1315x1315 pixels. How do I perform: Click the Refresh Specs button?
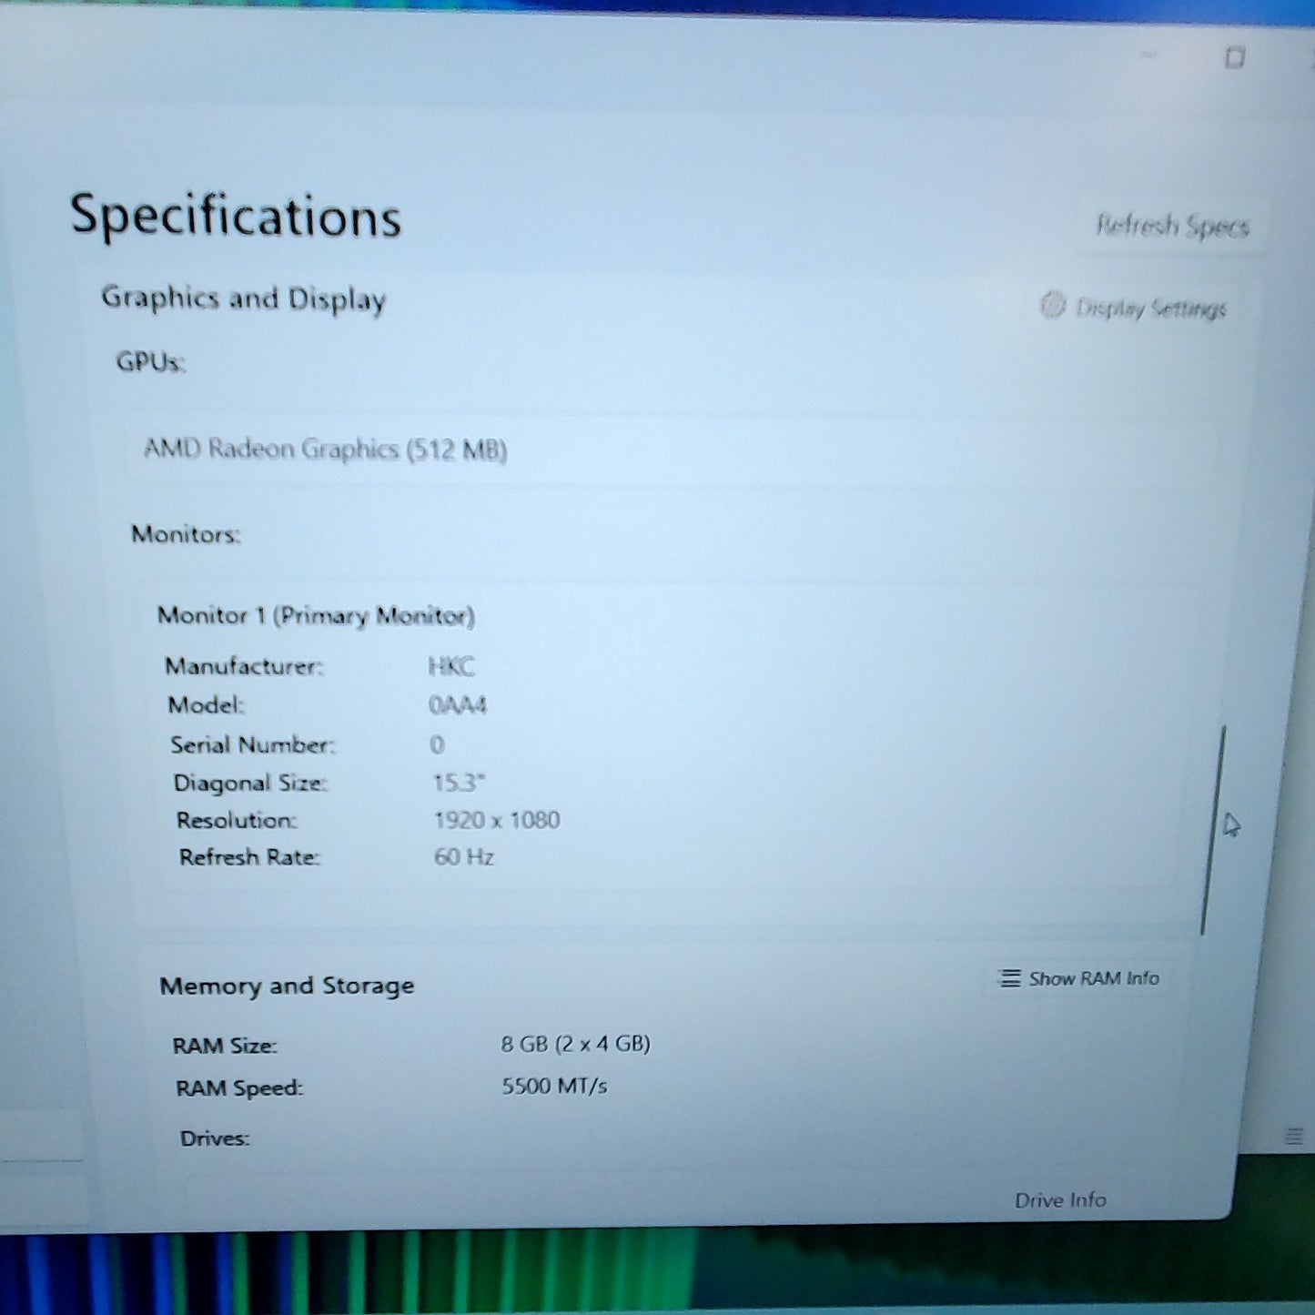1171,225
